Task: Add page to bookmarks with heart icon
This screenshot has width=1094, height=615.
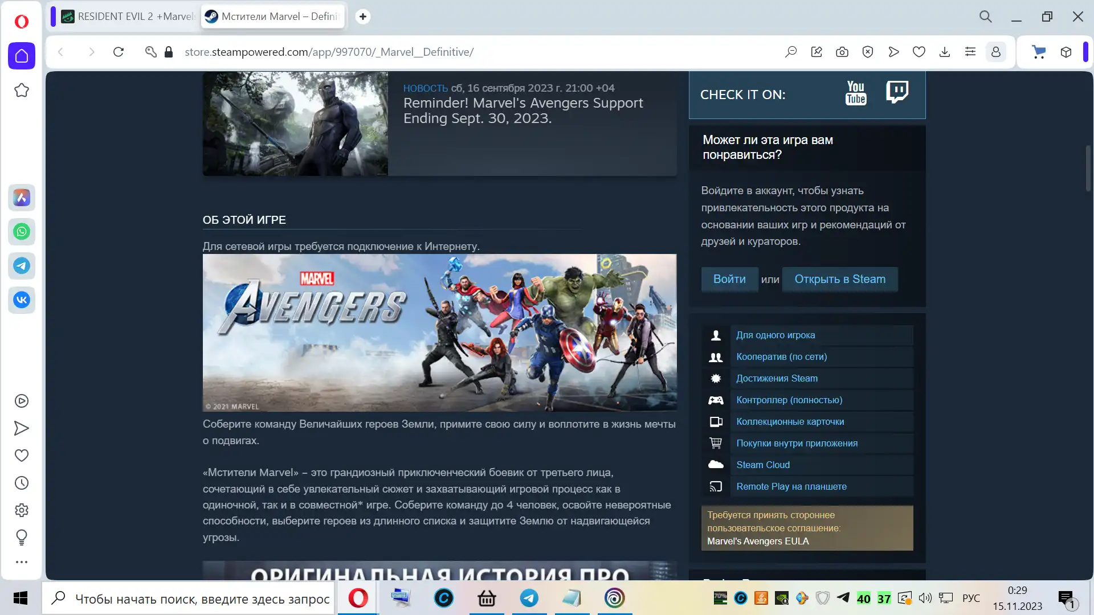Action: 919,52
